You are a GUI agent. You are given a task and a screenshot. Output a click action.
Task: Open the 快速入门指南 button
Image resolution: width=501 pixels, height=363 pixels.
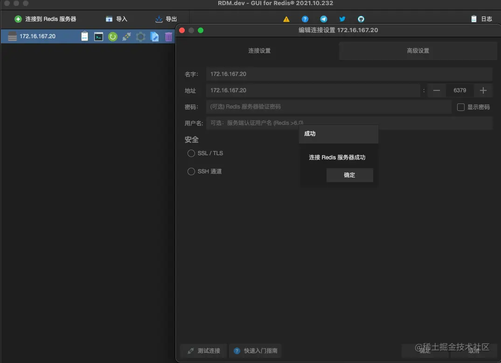pyautogui.click(x=255, y=351)
